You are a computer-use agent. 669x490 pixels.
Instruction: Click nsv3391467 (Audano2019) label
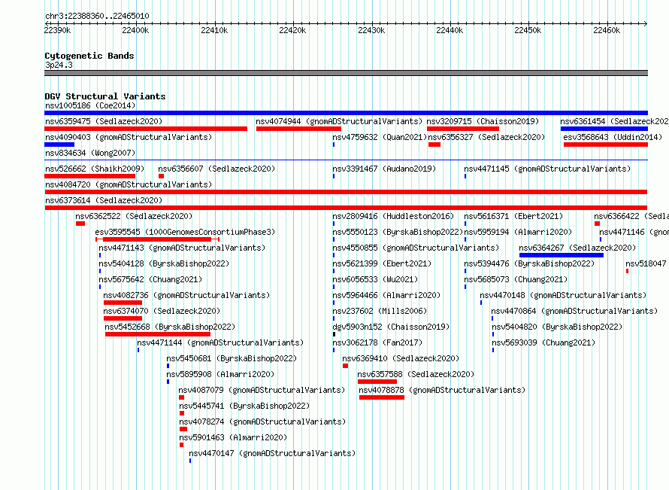(x=384, y=169)
